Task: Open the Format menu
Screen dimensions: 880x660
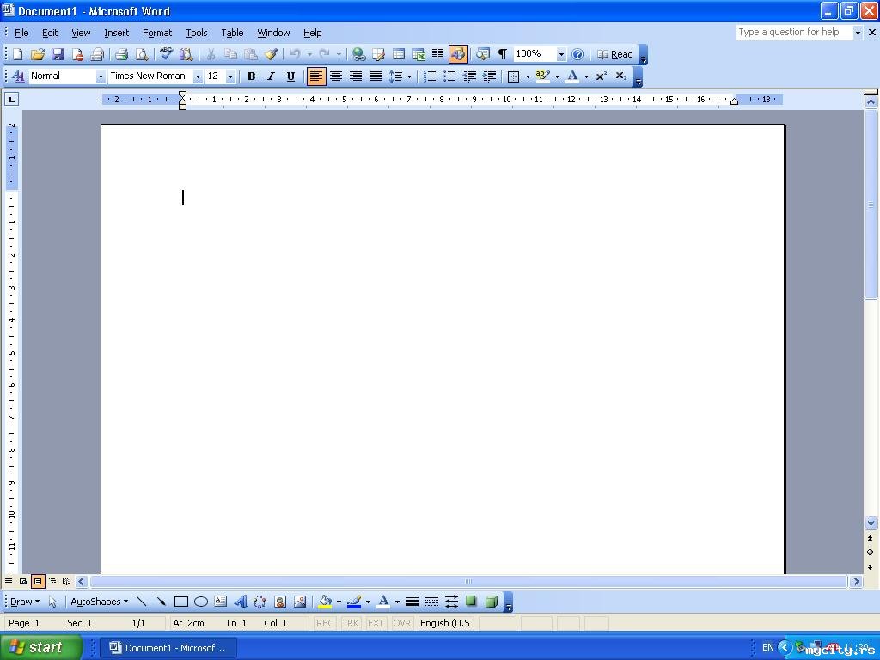Action: 157,33
